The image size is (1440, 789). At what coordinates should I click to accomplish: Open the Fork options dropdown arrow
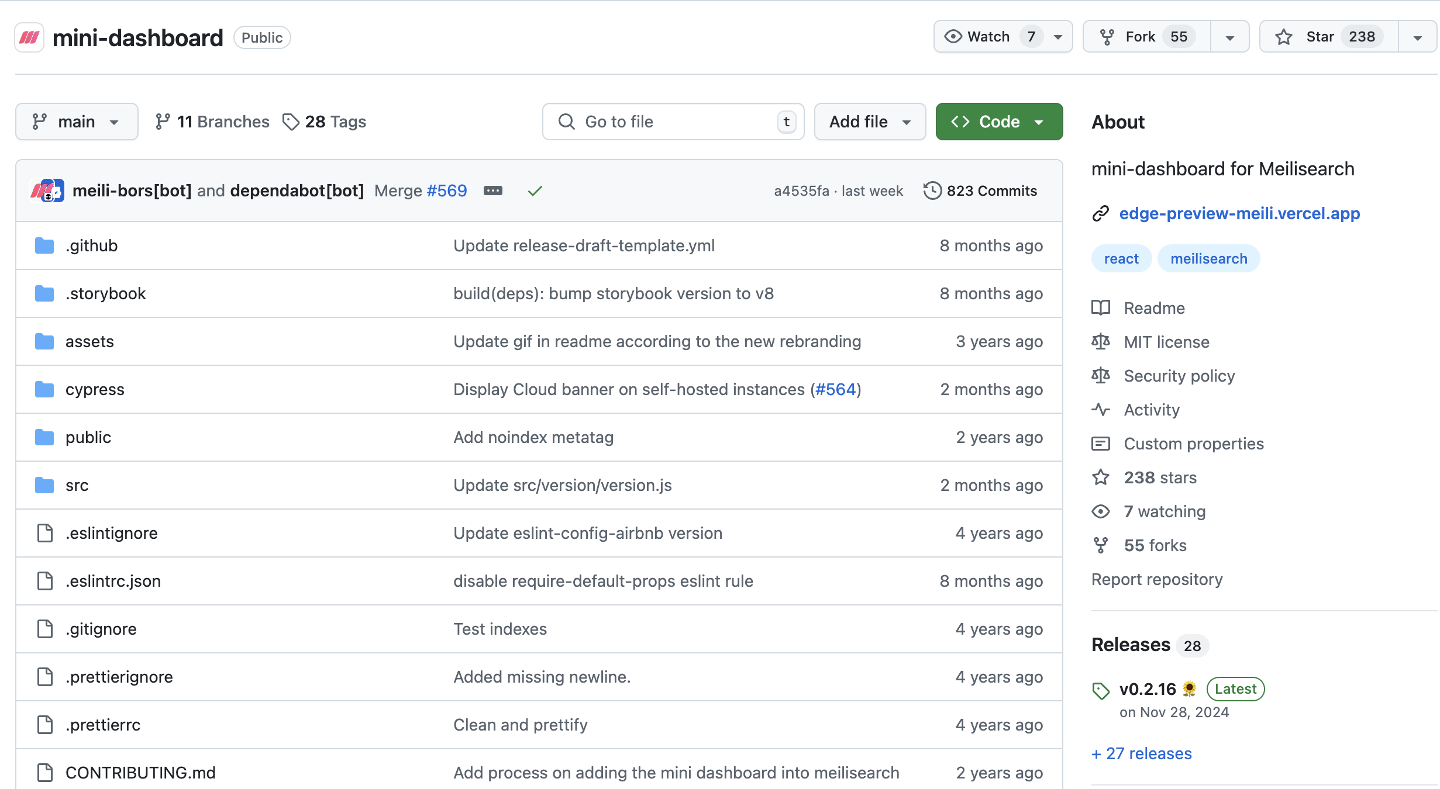(1230, 37)
